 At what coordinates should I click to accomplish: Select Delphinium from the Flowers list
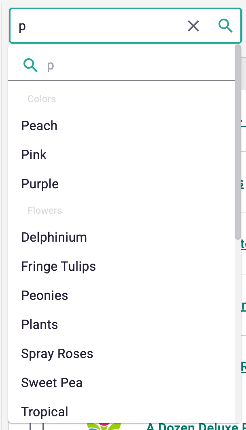(x=121, y=237)
